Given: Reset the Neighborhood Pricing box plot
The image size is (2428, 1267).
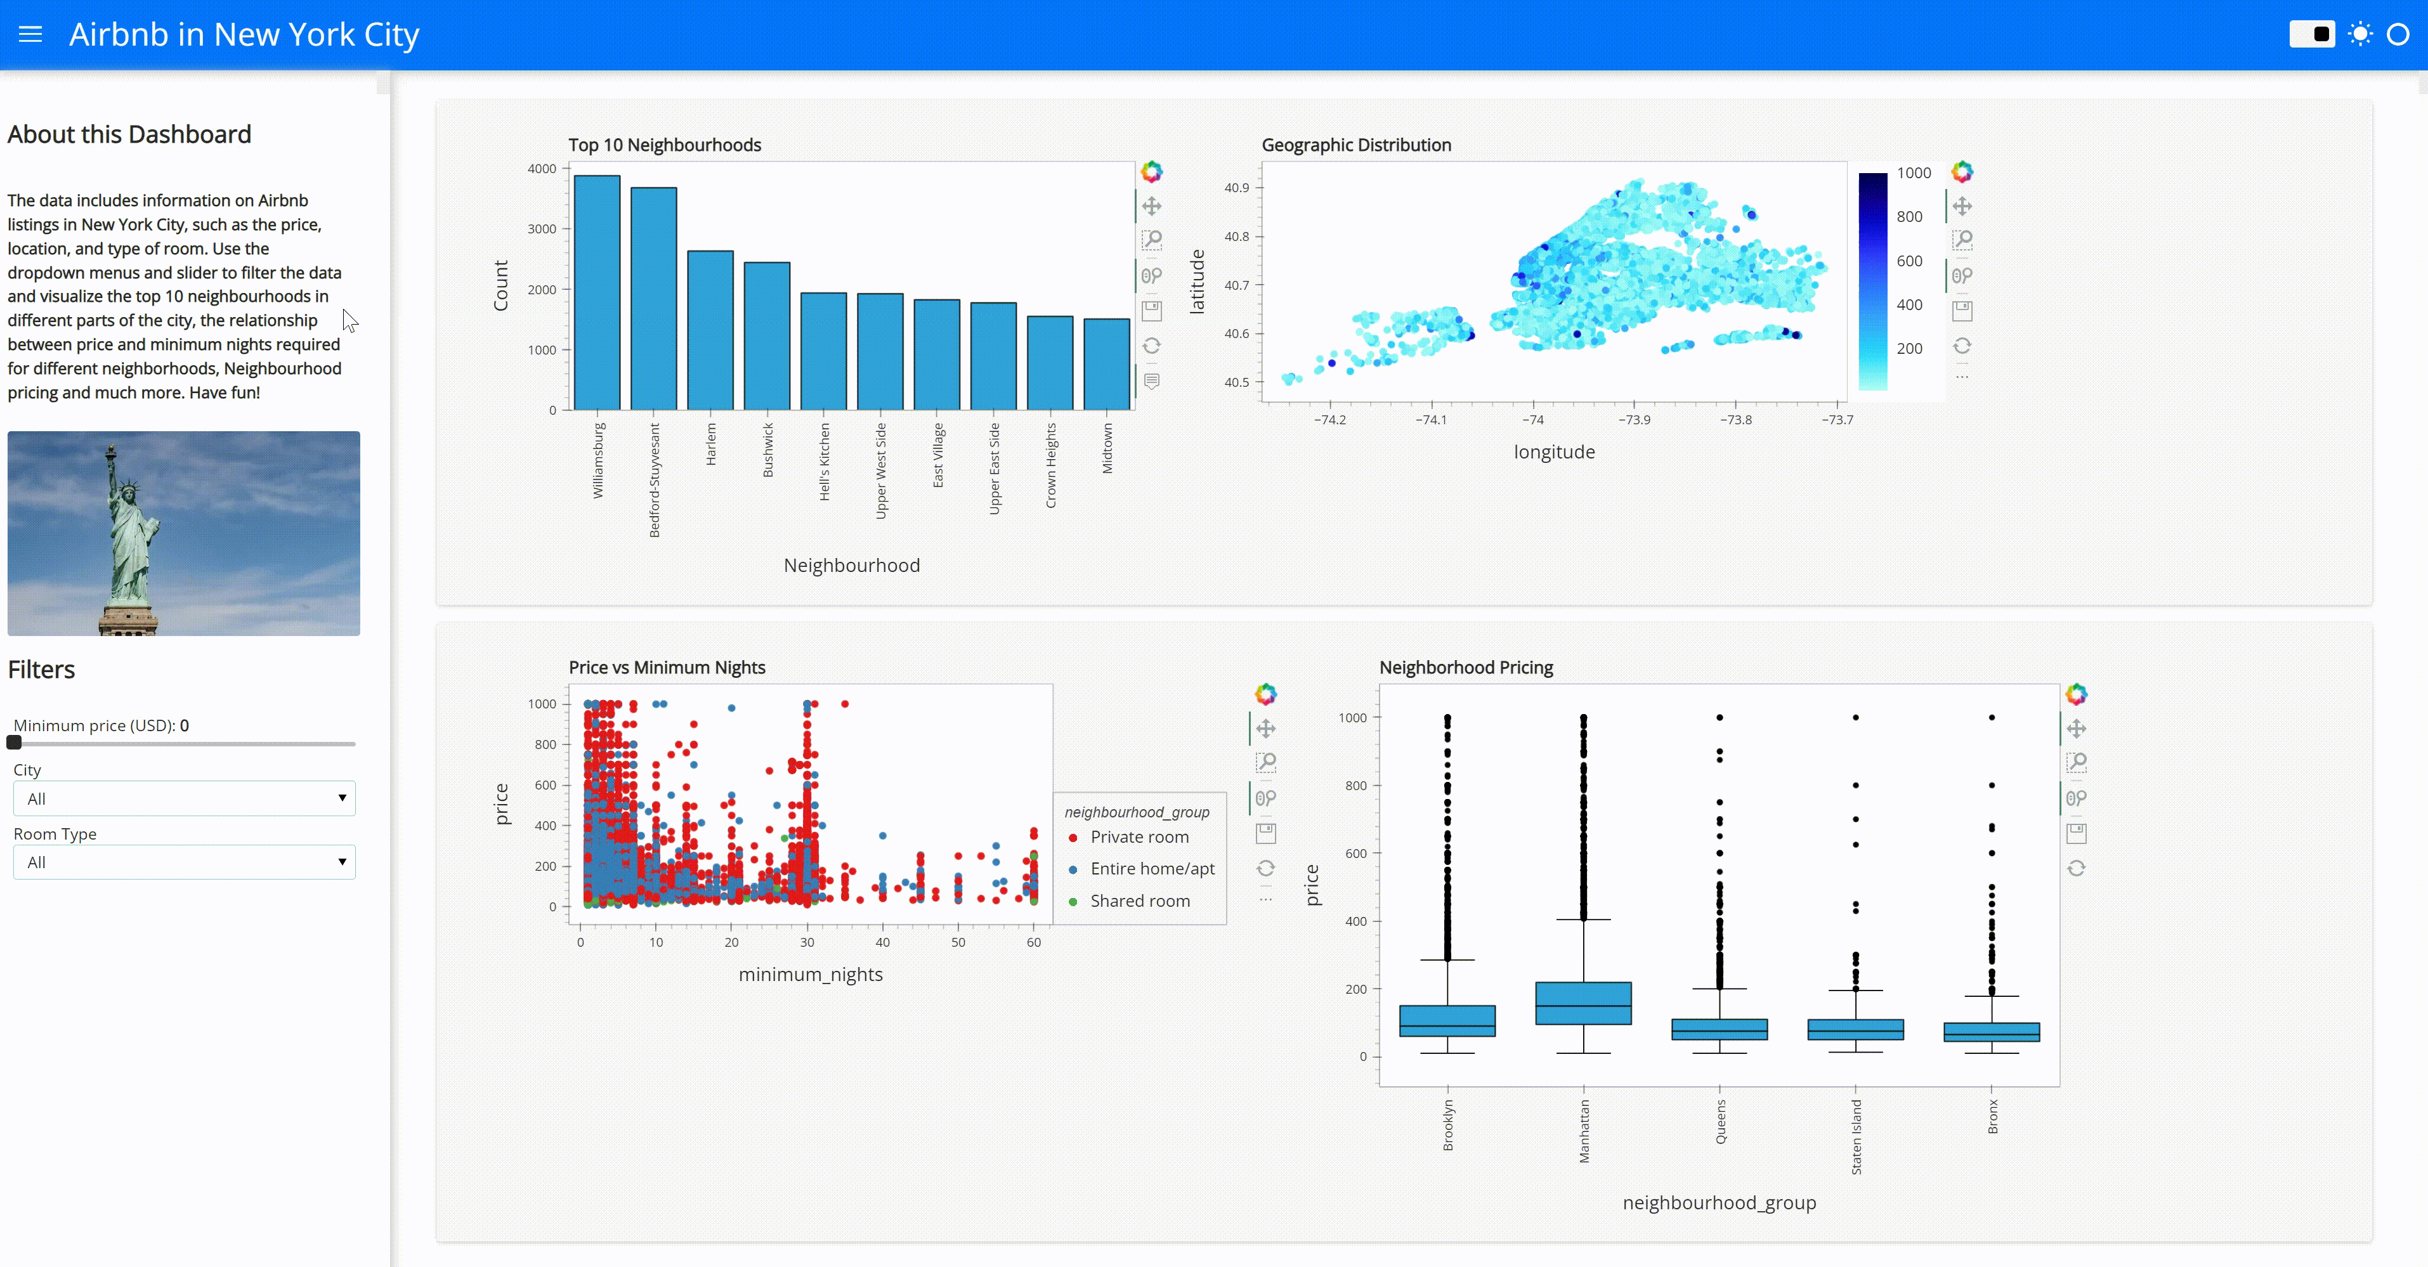Looking at the screenshot, I should point(2077,869).
